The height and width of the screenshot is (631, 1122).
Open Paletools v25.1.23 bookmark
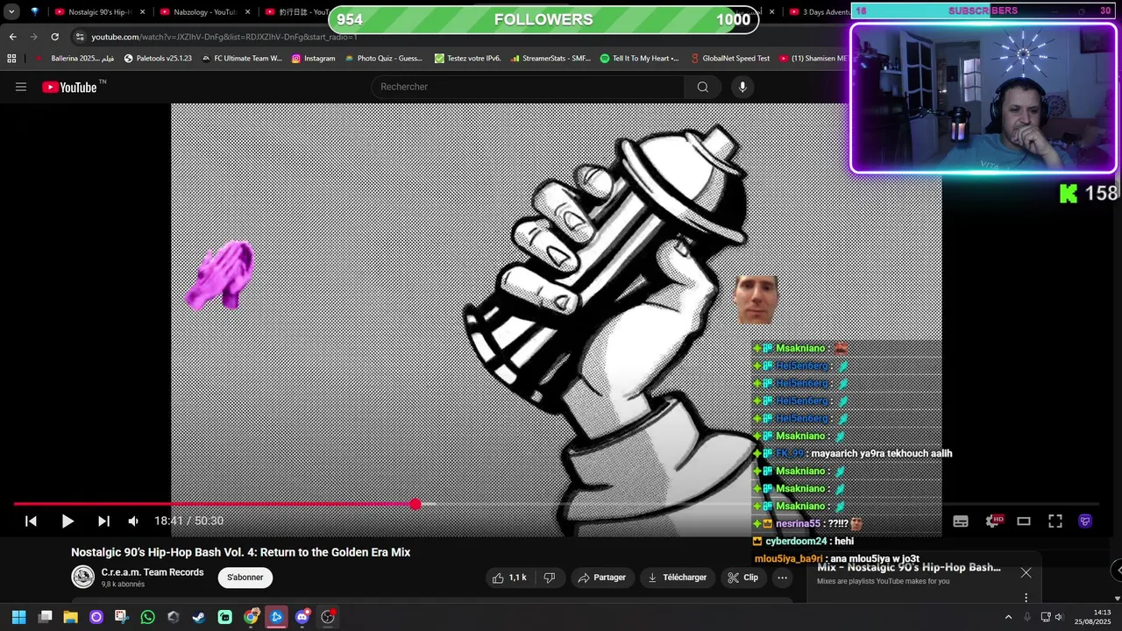tap(158, 59)
